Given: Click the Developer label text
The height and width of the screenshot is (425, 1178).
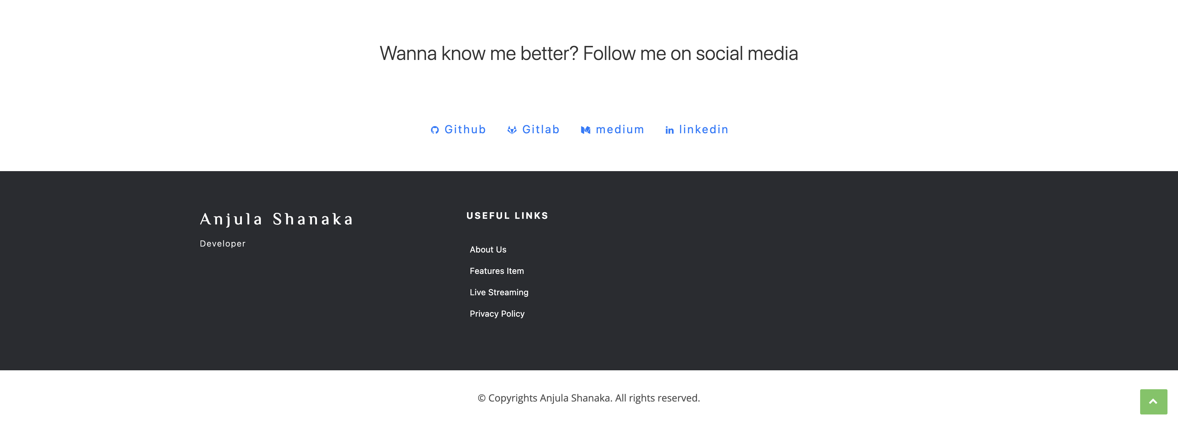Looking at the screenshot, I should click(x=222, y=243).
